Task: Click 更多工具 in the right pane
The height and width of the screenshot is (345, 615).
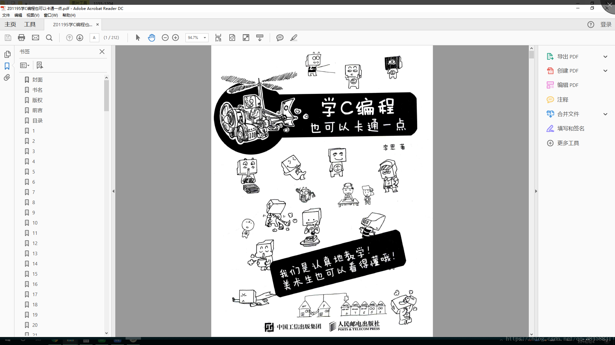Action: pos(568,143)
